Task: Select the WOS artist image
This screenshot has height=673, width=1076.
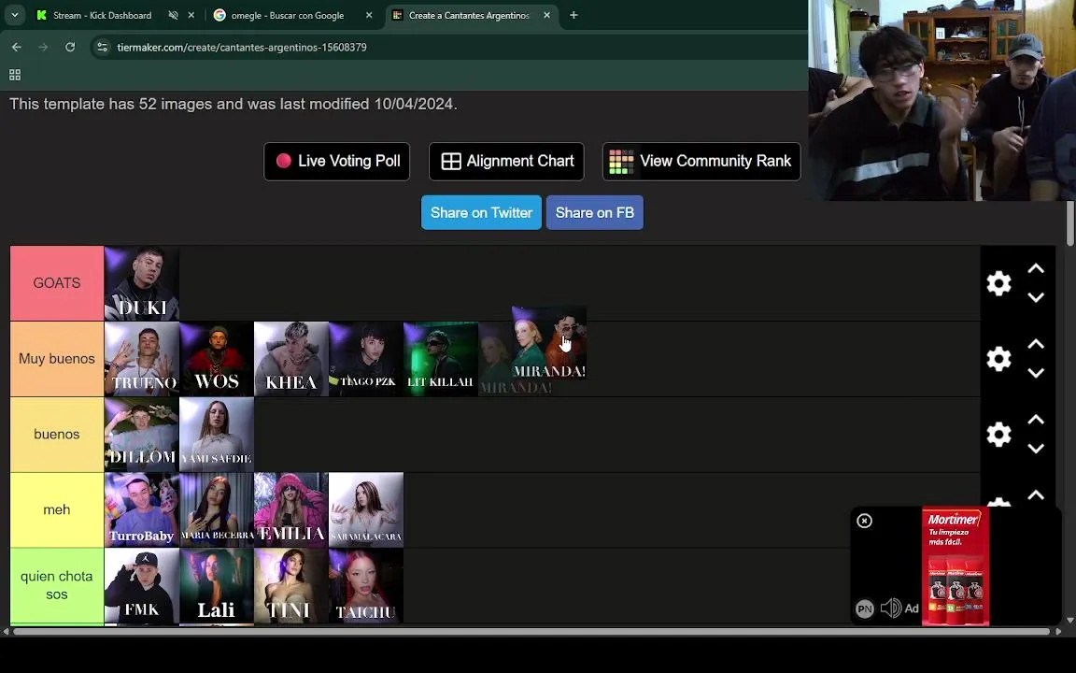Action: point(216,359)
